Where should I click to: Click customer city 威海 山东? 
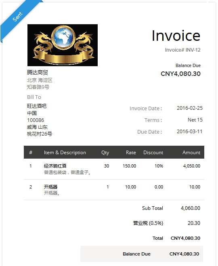tap(37, 127)
